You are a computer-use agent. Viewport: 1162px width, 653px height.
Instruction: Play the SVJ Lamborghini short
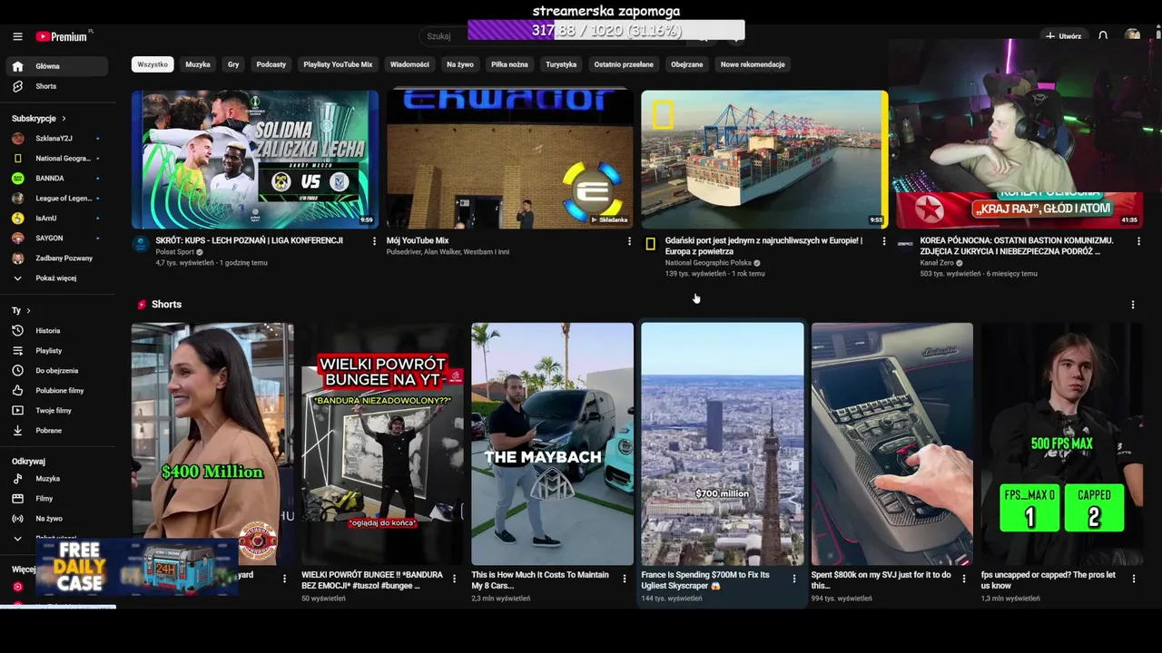pos(891,444)
